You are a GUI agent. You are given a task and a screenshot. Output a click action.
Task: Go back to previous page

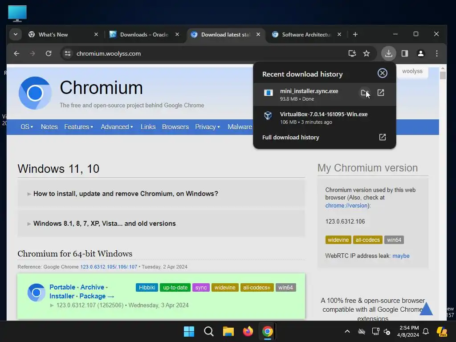coord(16,53)
